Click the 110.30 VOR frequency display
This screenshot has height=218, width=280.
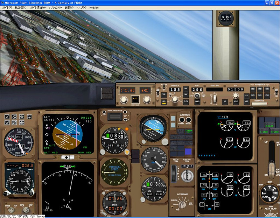click(x=127, y=91)
